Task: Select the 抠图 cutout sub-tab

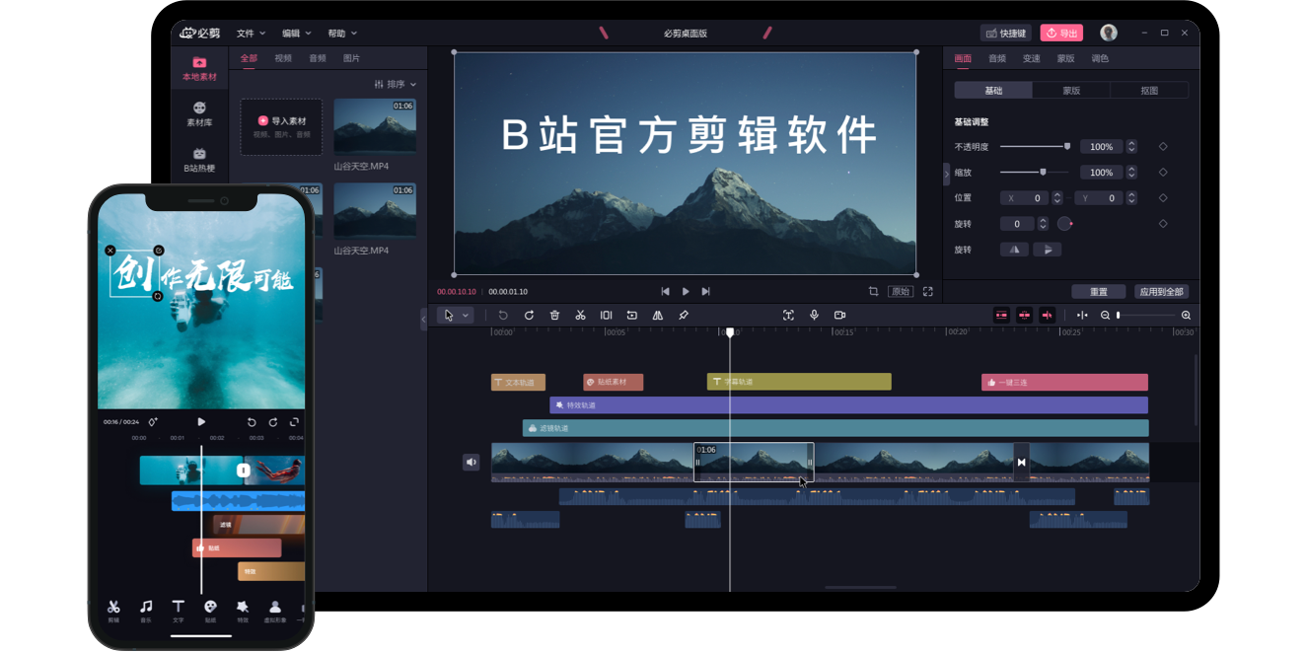Action: pos(1149,91)
